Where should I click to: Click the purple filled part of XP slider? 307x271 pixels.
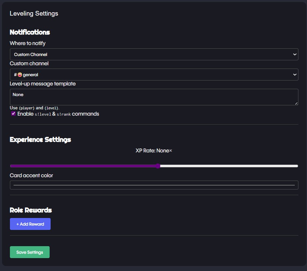(83, 166)
